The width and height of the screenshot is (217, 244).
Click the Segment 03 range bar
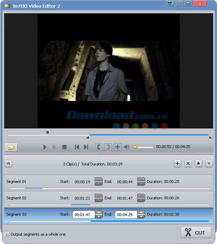click(110, 221)
